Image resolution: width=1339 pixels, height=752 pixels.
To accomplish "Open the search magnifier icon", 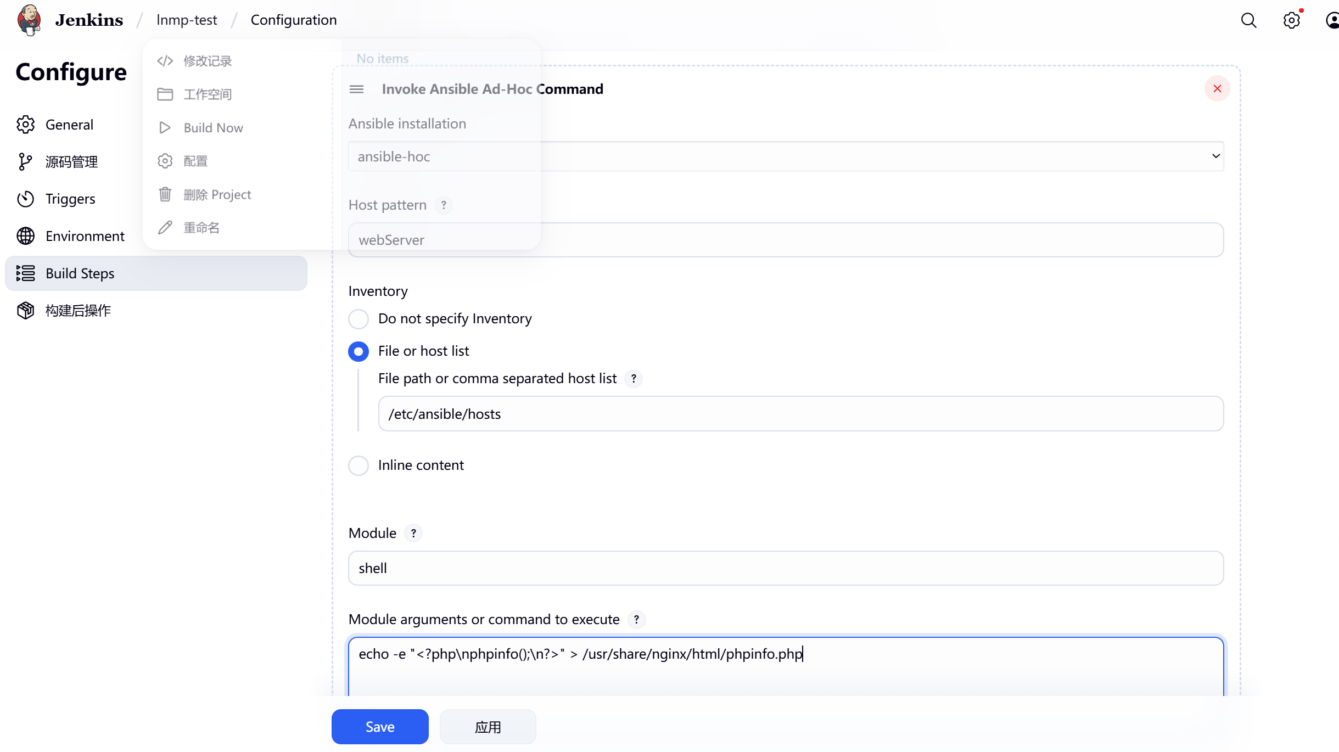I will click(x=1248, y=20).
